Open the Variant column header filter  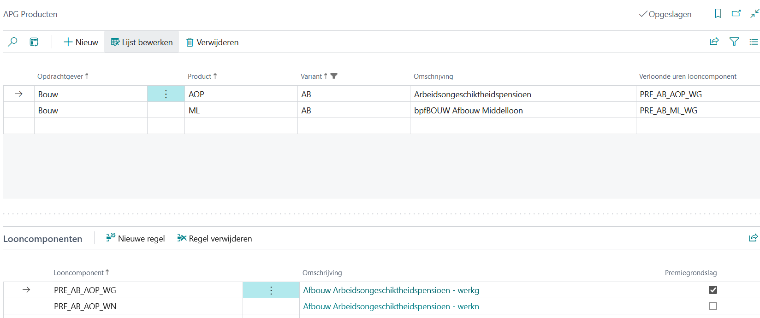click(334, 76)
